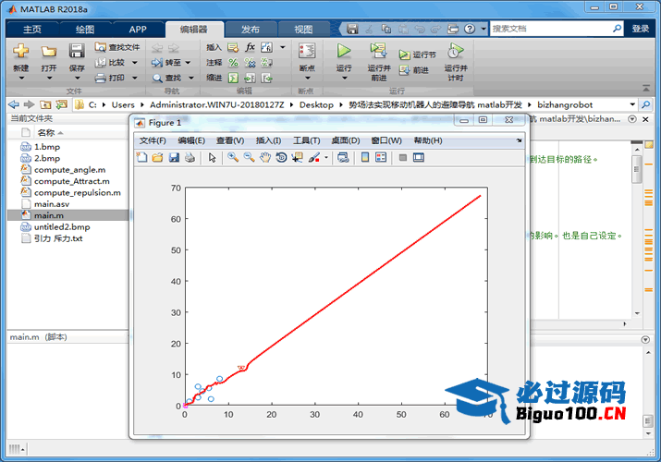Click Run Section (运行节) button
Image resolution: width=661 pixels, height=462 pixels.
[x=417, y=55]
